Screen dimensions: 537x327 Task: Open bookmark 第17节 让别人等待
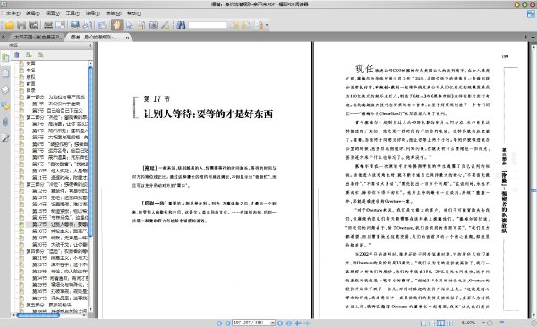pyautogui.click(x=59, y=224)
